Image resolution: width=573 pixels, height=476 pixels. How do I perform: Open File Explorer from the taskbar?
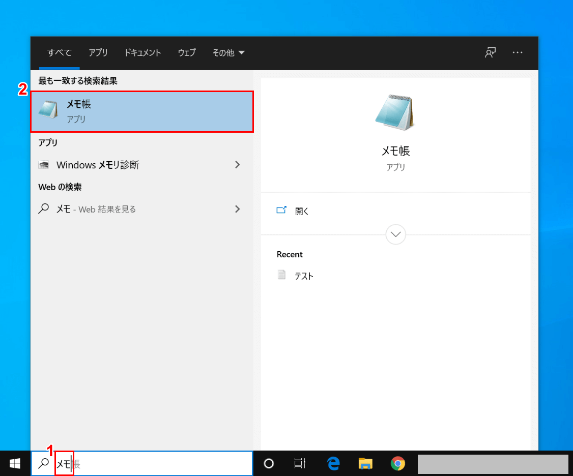tap(365, 464)
